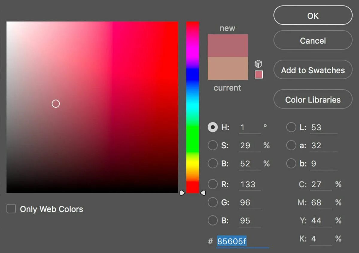Image resolution: width=359 pixels, height=253 pixels.
Task: Open Color Libraries
Action: pos(313,99)
